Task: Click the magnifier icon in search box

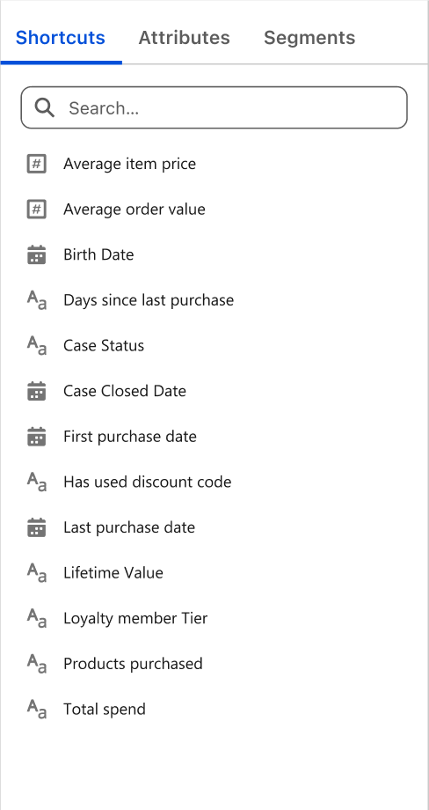Action: click(45, 108)
